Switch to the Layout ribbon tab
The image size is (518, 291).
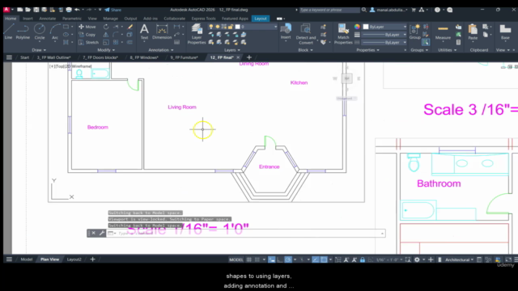point(261,19)
